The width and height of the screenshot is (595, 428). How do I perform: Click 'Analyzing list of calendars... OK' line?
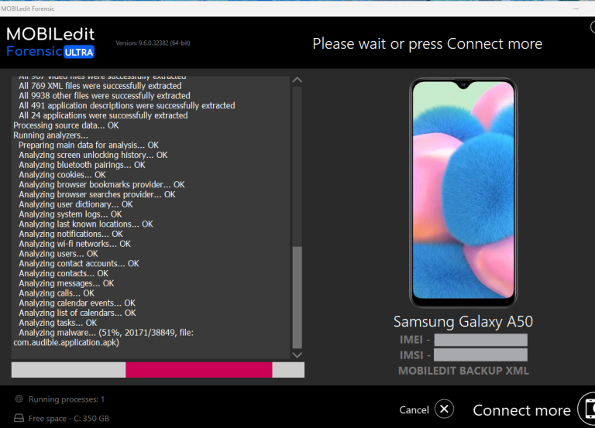pyautogui.click(x=77, y=313)
